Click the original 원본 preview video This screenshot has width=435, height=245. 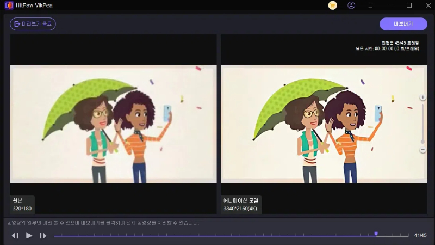point(113,124)
